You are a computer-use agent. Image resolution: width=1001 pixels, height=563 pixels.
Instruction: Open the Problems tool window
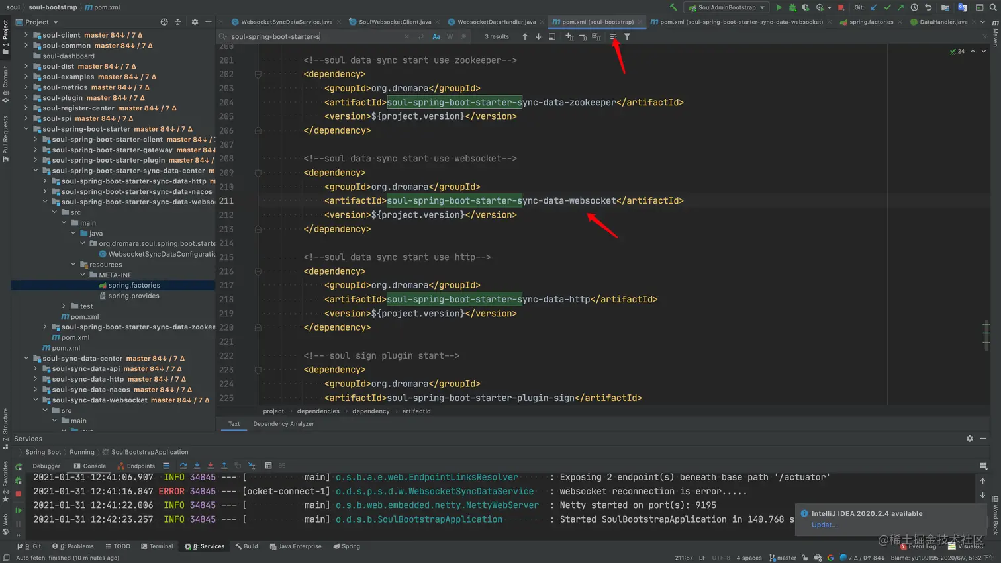pos(73,546)
